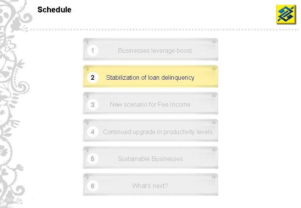The height and width of the screenshot is (208, 301).
Task: Click the number 3 circle badge
Action: pyautogui.click(x=93, y=105)
